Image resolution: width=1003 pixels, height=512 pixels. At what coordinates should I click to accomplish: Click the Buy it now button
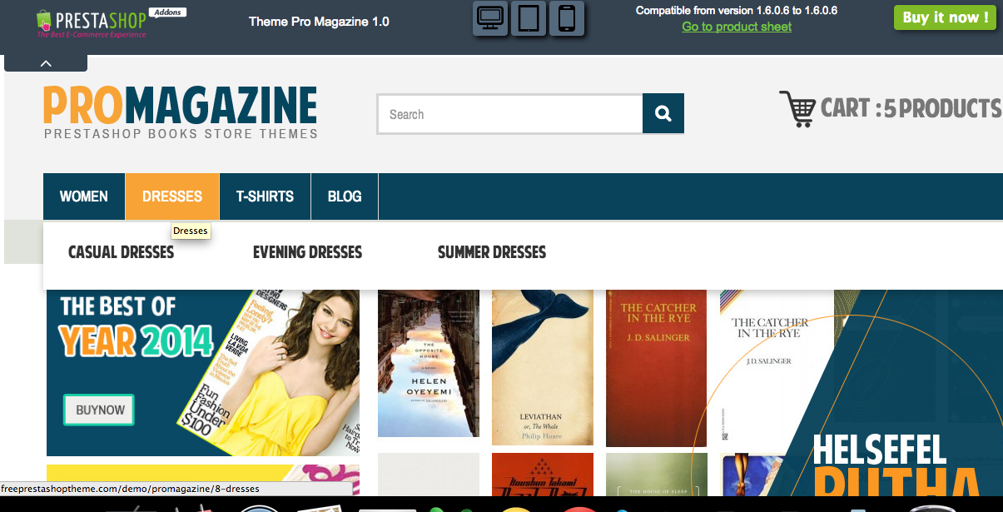point(945,17)
